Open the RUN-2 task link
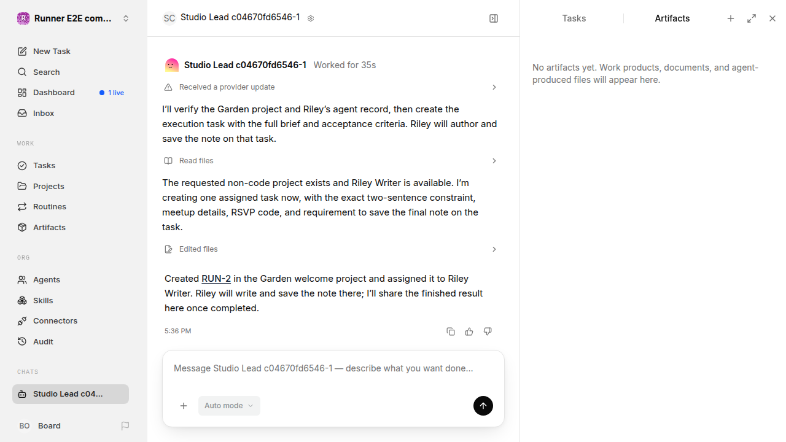Viewport: 786px width, 442px height. point(216,279)
